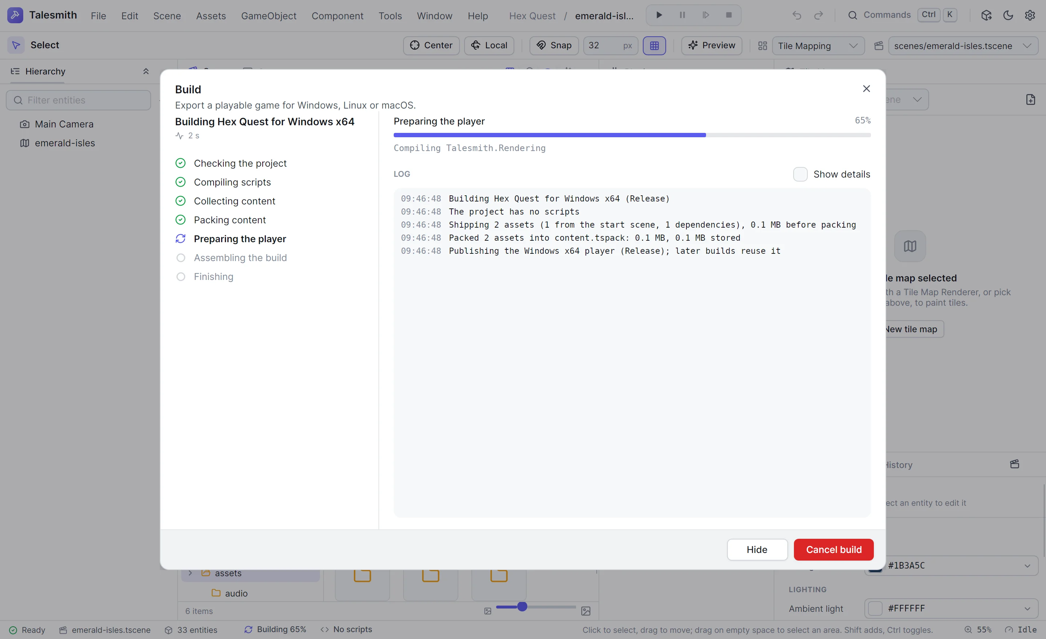
Task: Open the Ambient light #FFFFFF dropdown
Action: point(951,609)
